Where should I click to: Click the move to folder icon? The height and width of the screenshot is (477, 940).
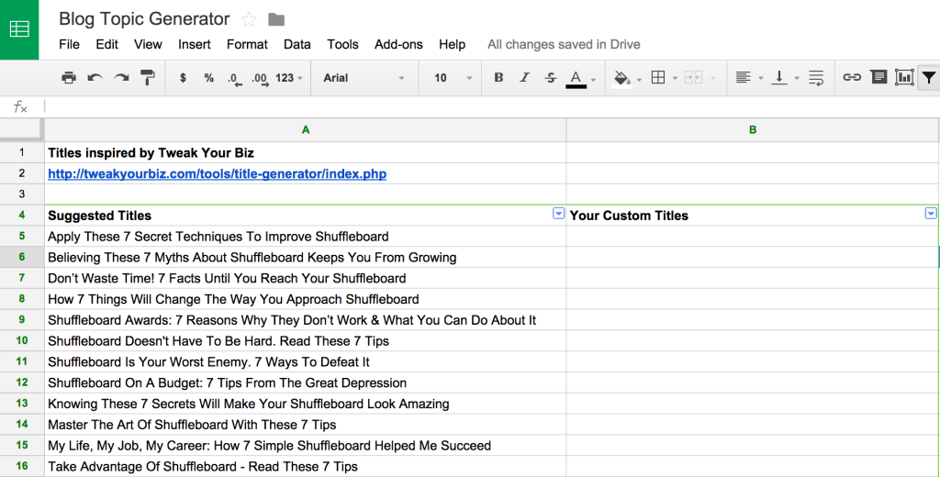[276, 20]
